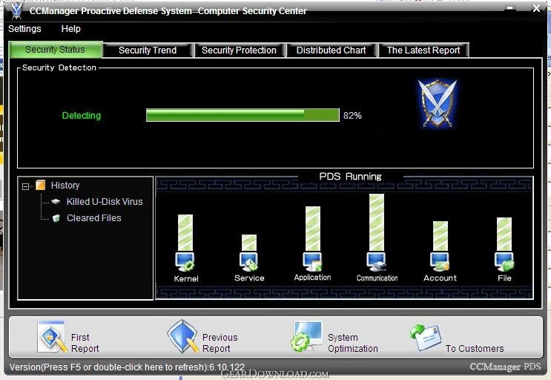This screenshot has width=551, height=380.
Task: Click the First Report document icon
Action: tap(53, 337)
